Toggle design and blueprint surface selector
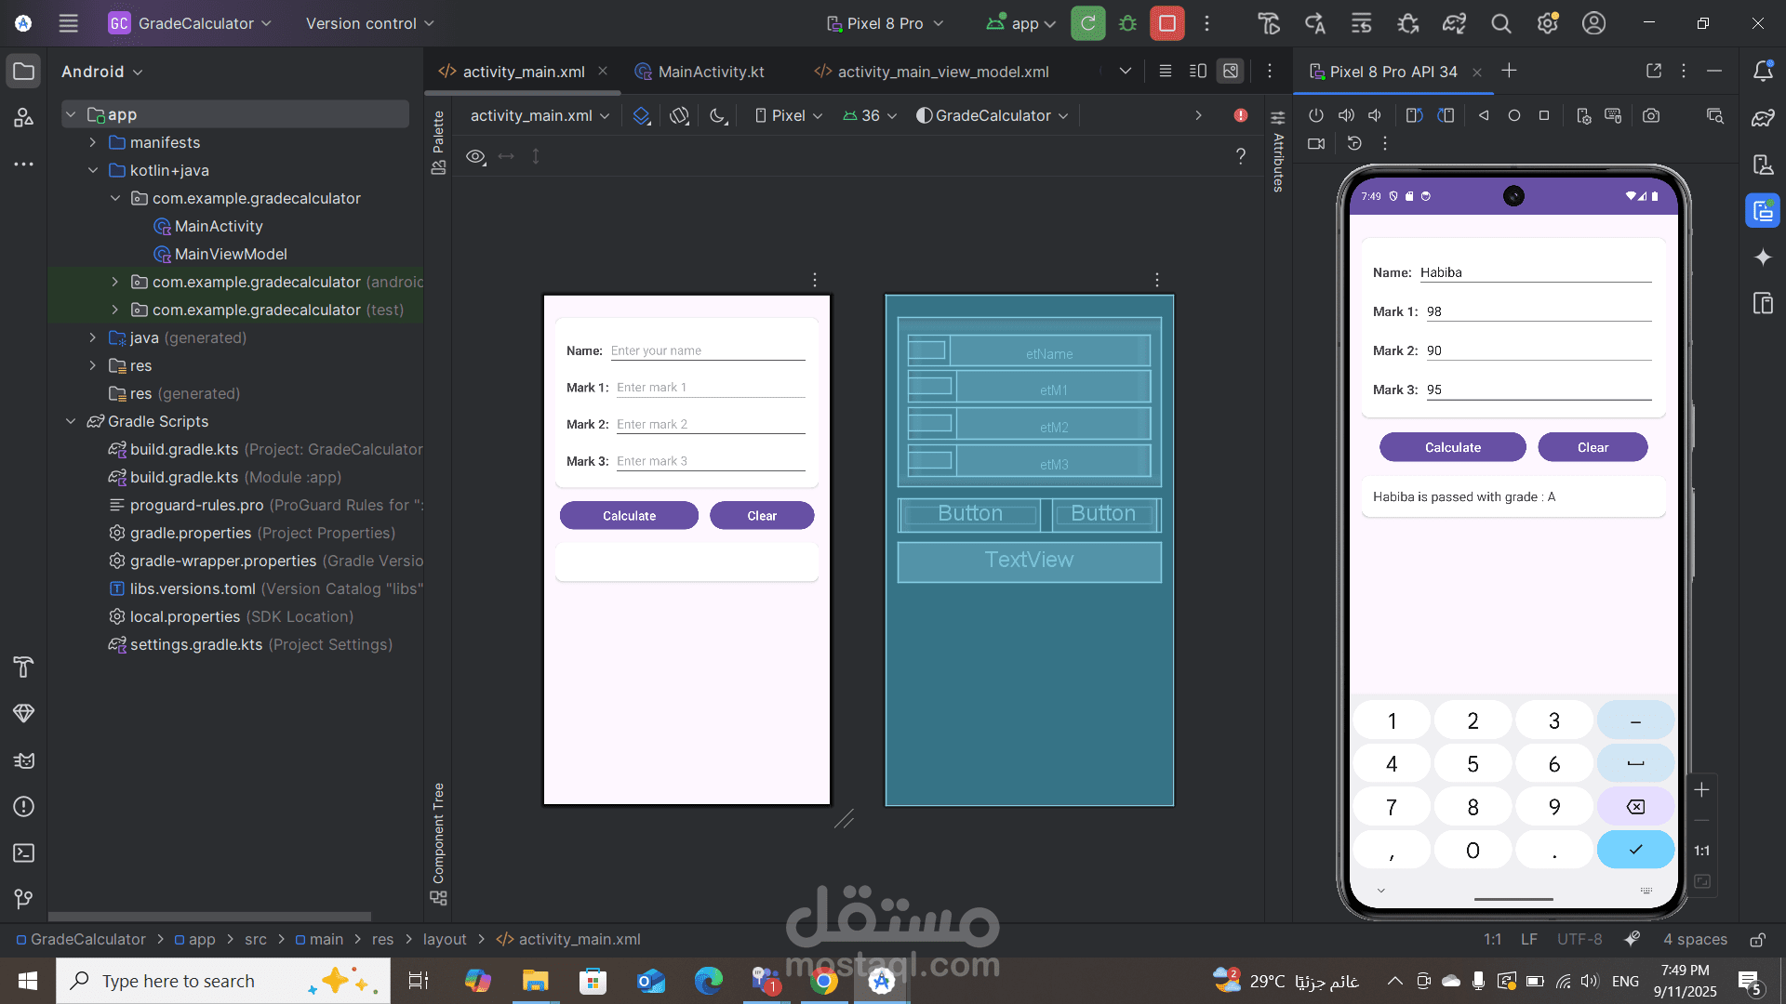This screenshot has height=1004, width=1786. tap(642, 115)
